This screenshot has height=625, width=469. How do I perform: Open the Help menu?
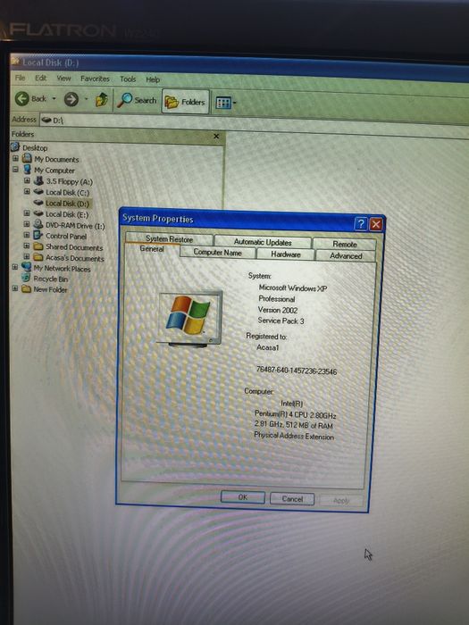[153, 79]
